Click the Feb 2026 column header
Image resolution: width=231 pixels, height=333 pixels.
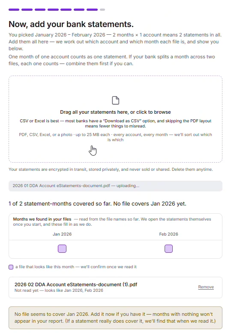[168, 234]
